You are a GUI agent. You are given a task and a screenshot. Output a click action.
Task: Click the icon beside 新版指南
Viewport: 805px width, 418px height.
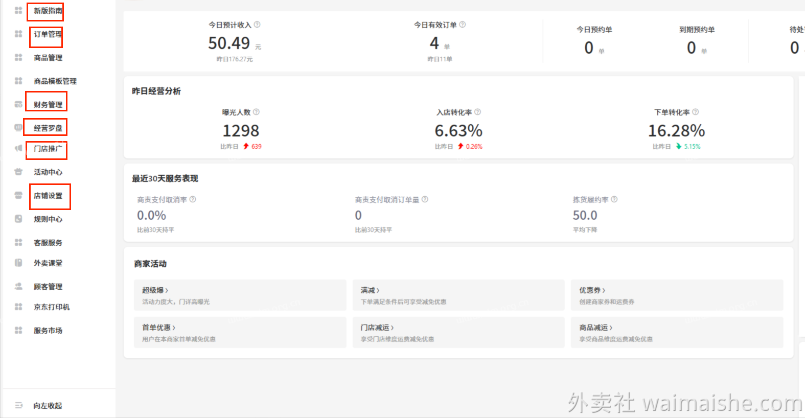pos(18,10)
